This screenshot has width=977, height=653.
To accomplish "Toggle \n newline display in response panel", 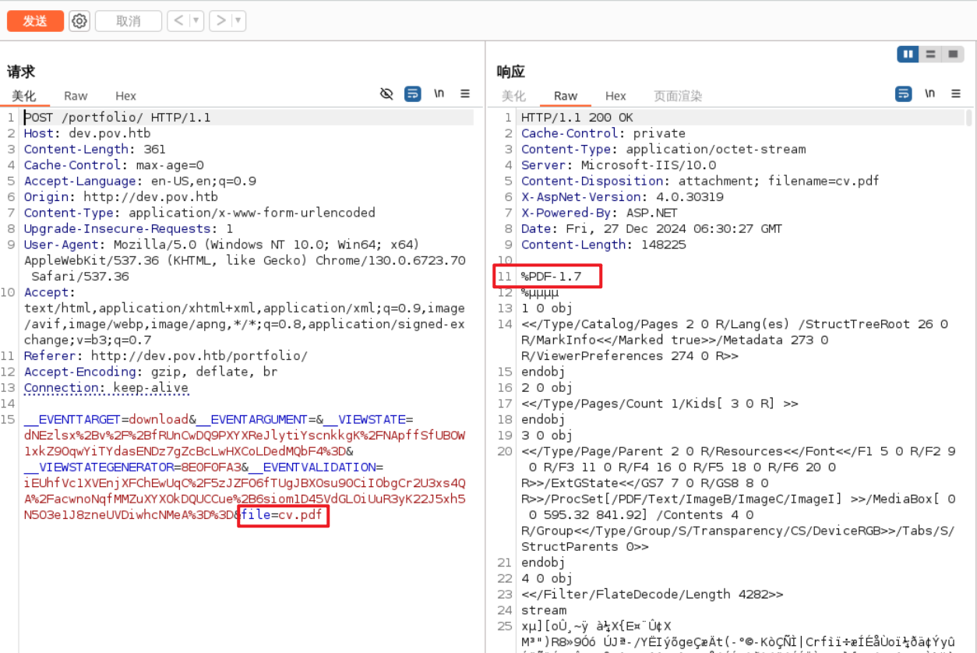I will point(930,94).
